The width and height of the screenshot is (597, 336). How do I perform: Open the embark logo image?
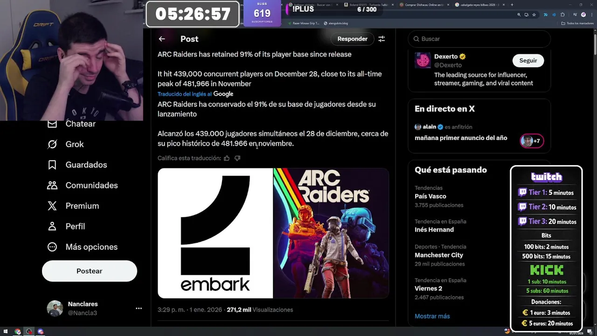[215, 233]
